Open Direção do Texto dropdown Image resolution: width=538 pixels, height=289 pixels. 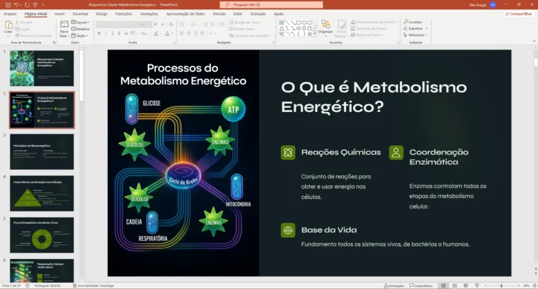point(246,22)
